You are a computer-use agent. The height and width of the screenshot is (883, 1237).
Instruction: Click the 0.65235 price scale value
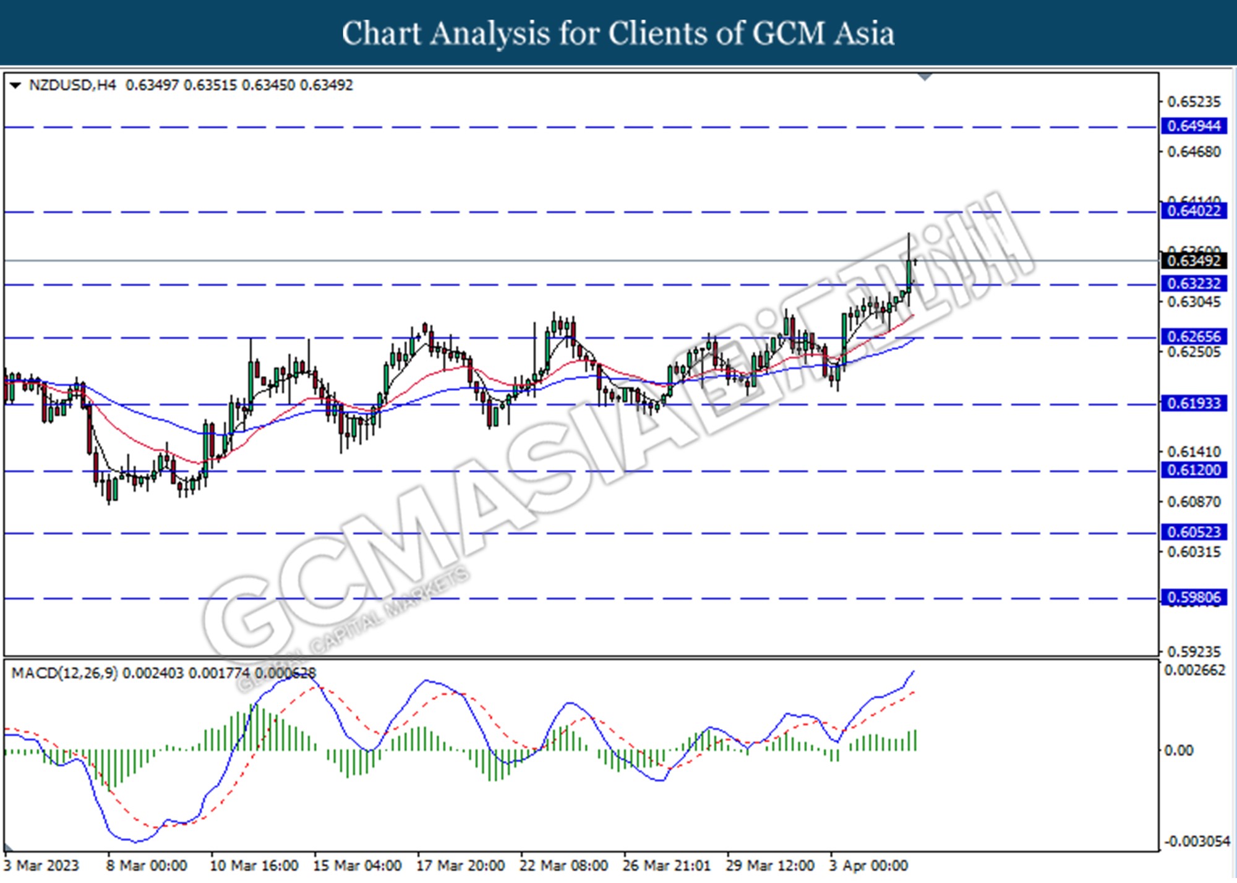(x=1194, y=102)
